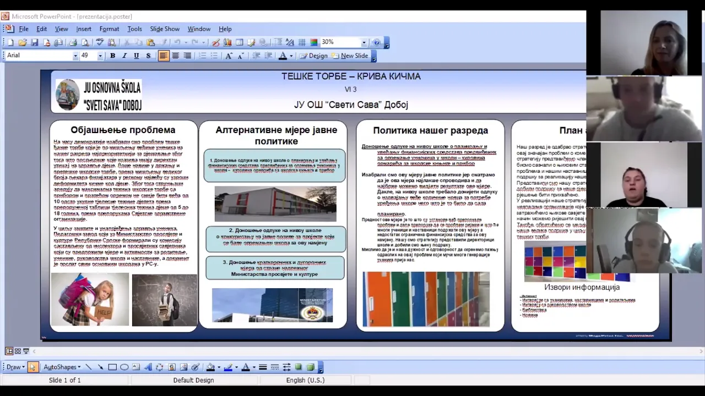Open the Shadow Style options
This screenshot has width=705, height=396.
(x=298, y=367)
